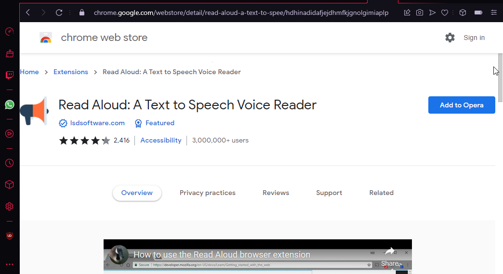The width and height of the screenshot is (503, 274).
Task: Open Twitch in the sidebar
Action: pyautogui.click(x=10, y=75)
